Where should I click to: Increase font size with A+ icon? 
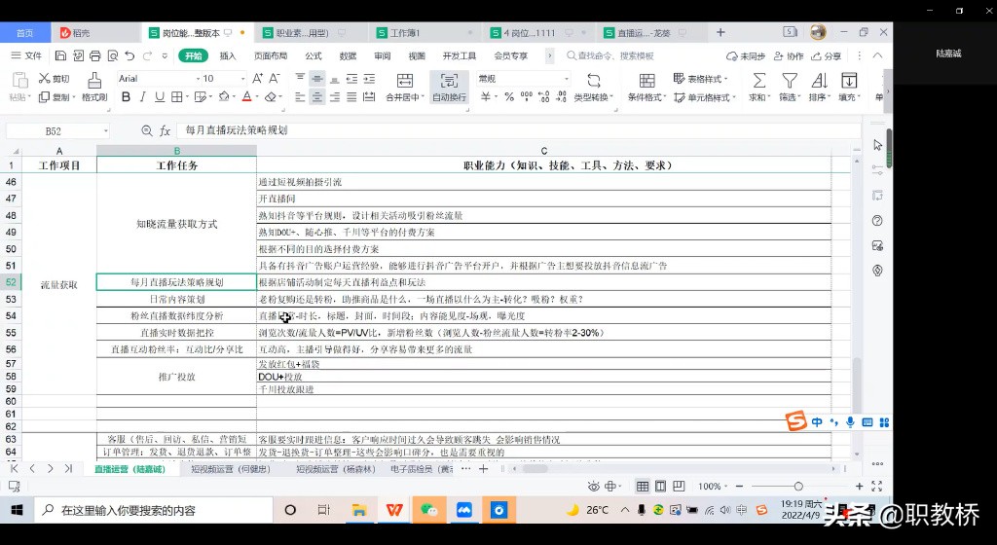tap(257, 78)
